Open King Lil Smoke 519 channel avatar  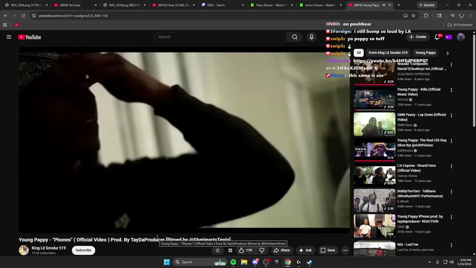pyautogui.click(x=24, y=250)
